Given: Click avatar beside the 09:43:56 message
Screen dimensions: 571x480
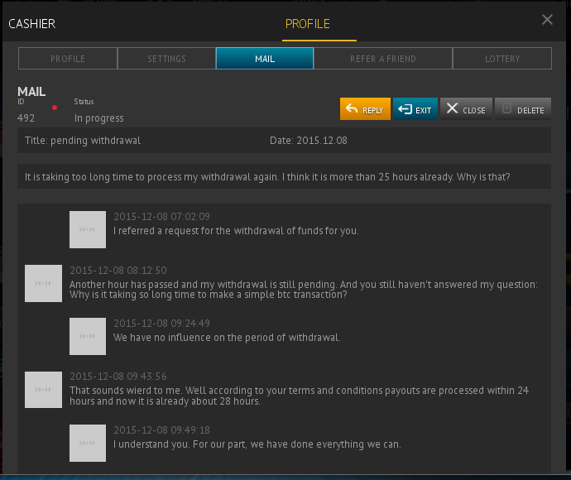Looking at the screenshot, I should pyautogui.click(x=43, y=390).
